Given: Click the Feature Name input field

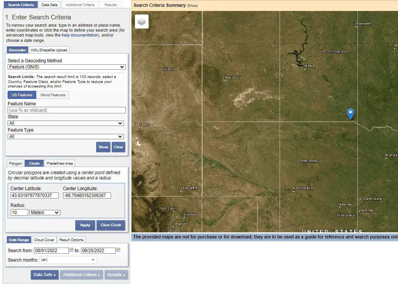Looking at the screenshot, I should (66, 110).
